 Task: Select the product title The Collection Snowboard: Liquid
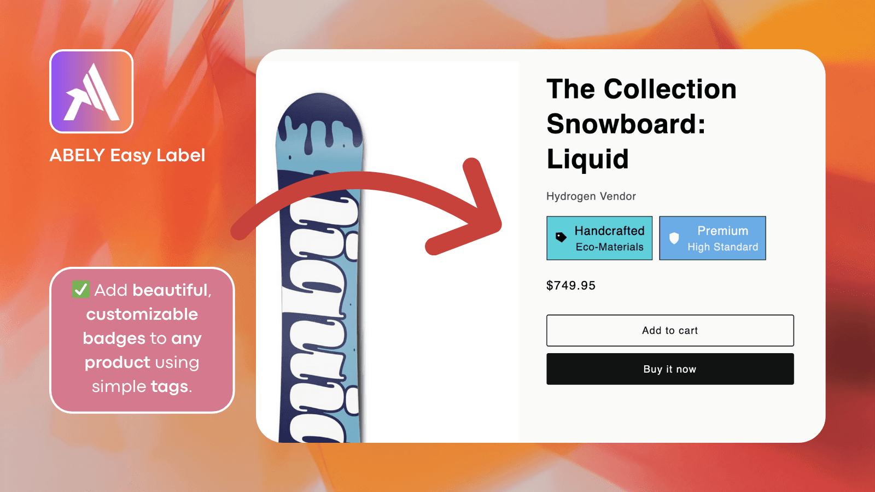click(x=641, y=124)
